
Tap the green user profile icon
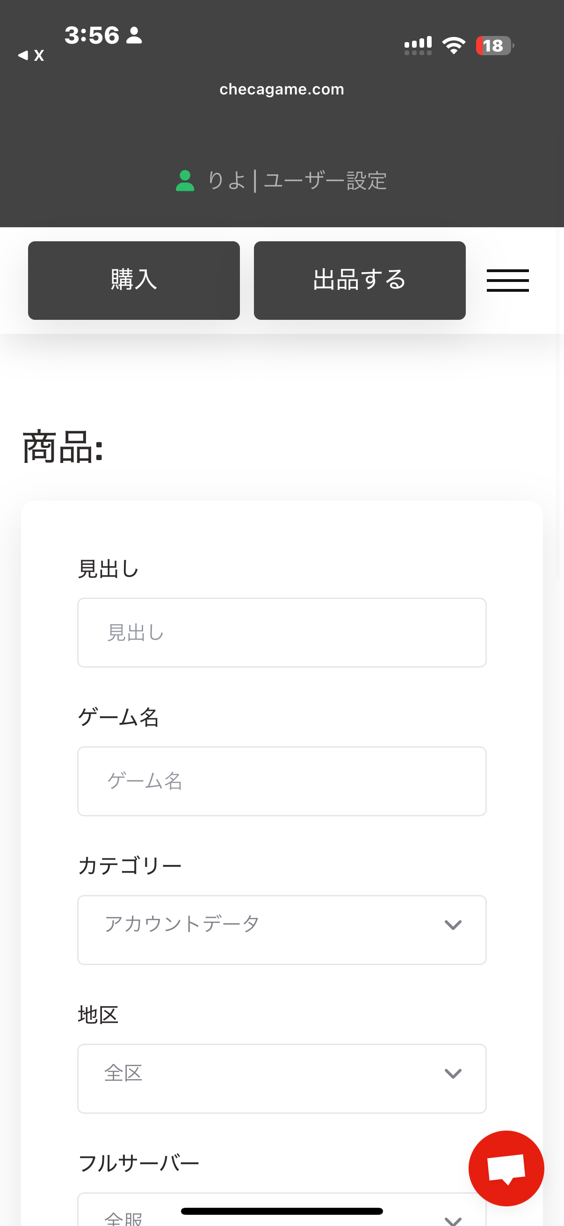point(185,181)
